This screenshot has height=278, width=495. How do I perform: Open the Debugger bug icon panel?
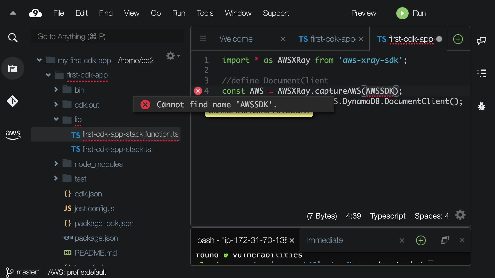(482, 106)
